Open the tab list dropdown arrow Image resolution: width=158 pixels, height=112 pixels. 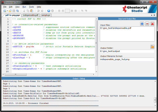pos(152,15)
